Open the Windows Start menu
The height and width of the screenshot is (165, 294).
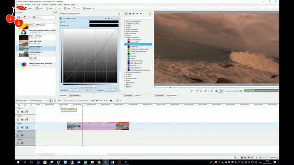pos(18,162)
